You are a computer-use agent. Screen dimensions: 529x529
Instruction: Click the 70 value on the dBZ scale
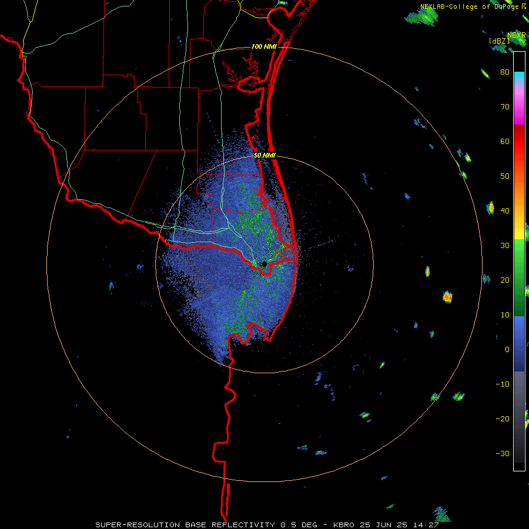tap(505, 106)
